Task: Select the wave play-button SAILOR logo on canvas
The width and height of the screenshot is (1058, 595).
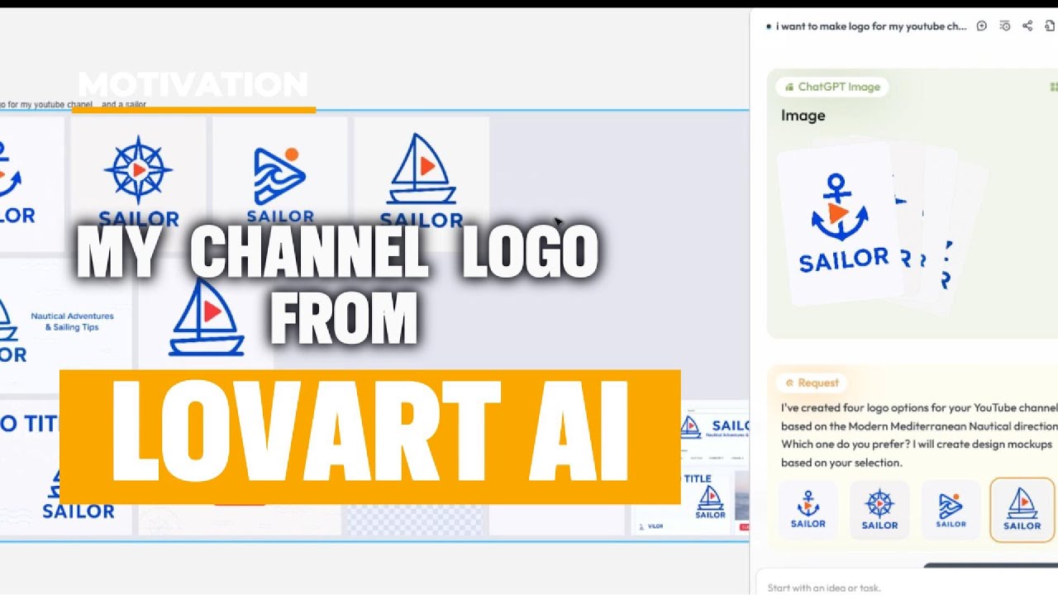Action: click(x=280, y=183)
